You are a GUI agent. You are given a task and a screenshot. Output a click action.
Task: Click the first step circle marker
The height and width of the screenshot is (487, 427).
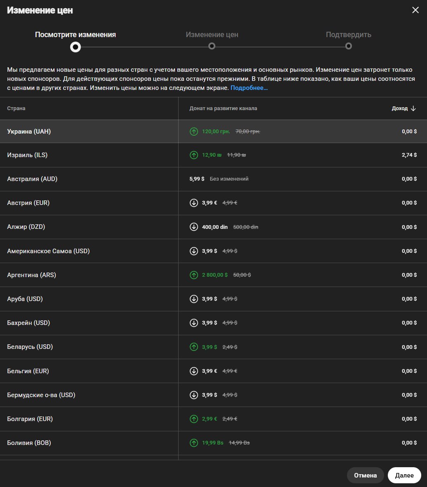[x=75, y=47]
